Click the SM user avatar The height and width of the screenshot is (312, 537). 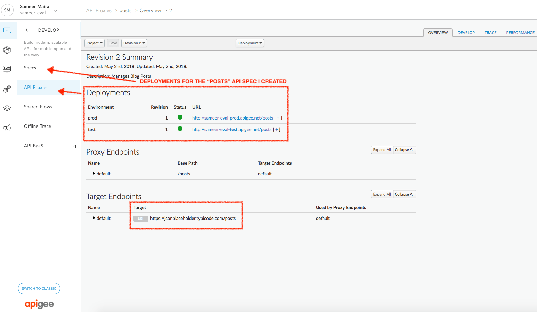[7, 10]
